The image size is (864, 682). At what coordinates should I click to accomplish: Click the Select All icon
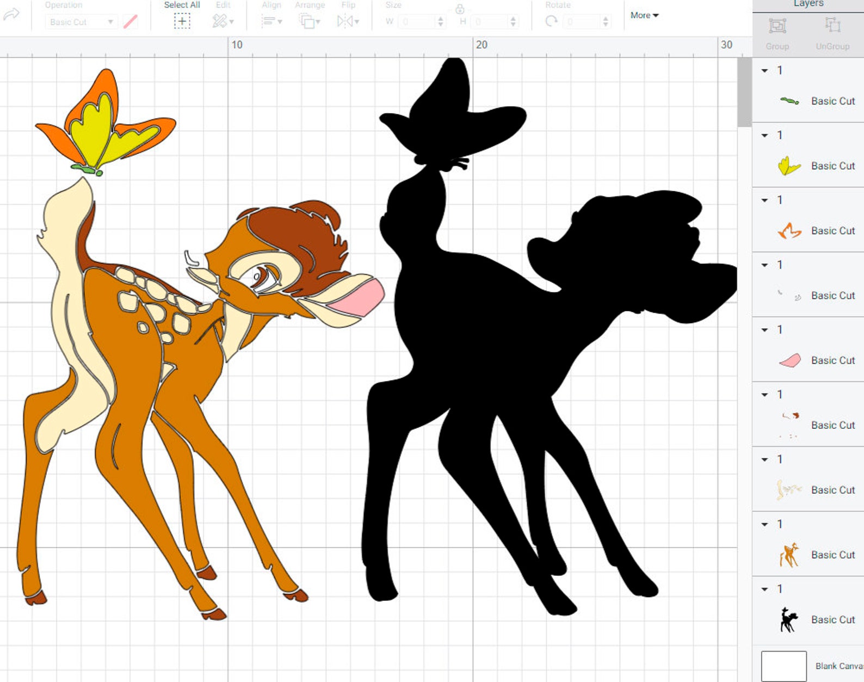pos(182,22)
